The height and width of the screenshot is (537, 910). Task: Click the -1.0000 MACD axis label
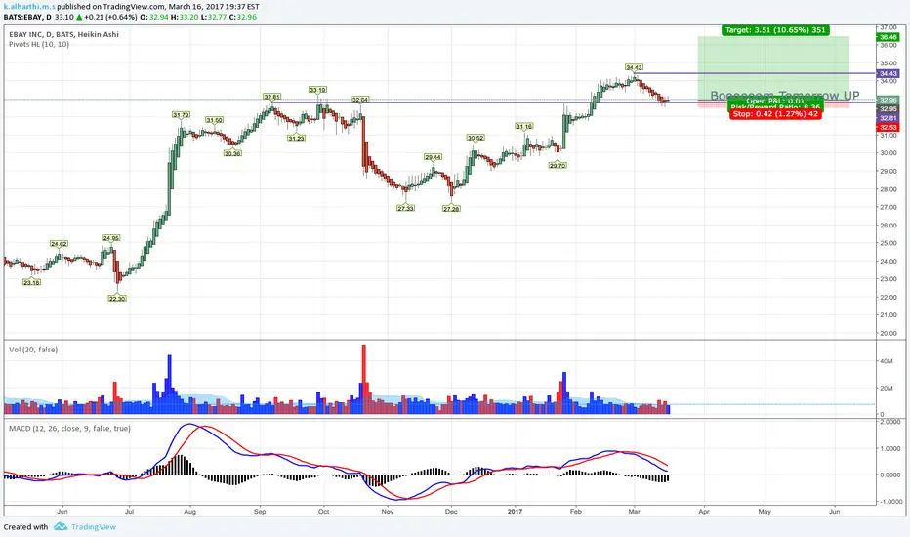coord(889,502)
